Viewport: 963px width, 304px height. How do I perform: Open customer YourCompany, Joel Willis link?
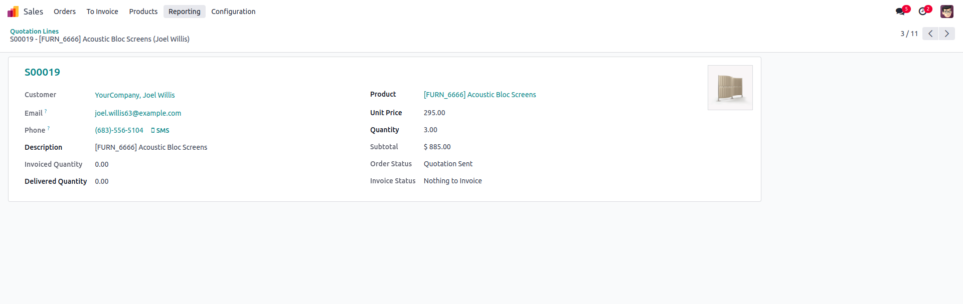[135, 95]
